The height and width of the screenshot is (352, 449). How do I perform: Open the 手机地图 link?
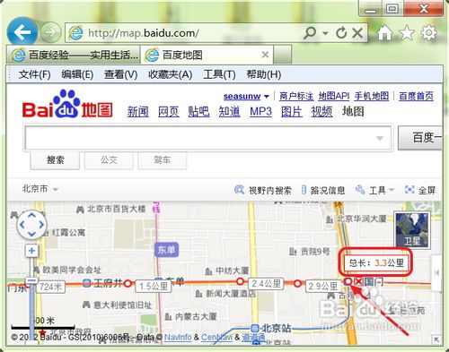372,96
